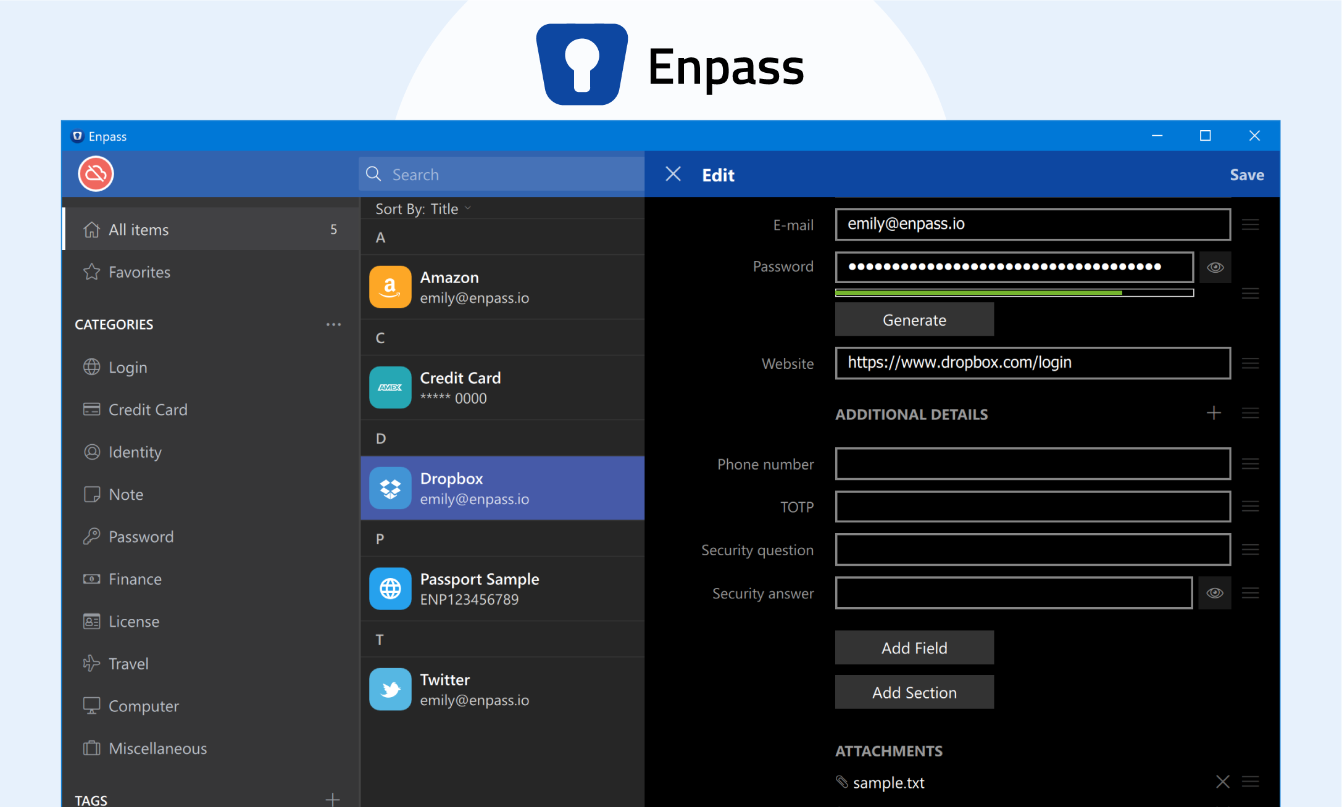Select the Twitter entry title

pos(445,680)
